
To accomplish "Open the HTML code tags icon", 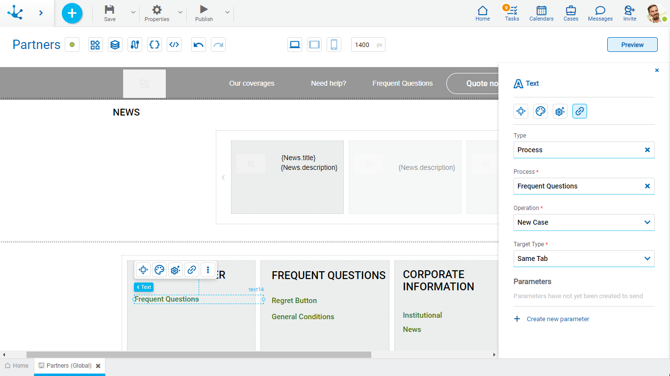I will point(174,45).
